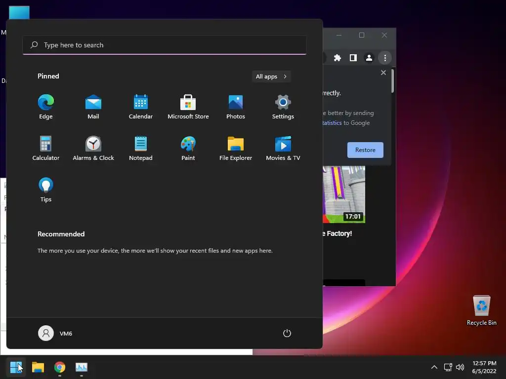Launch the Photos app

pos(236,107)
